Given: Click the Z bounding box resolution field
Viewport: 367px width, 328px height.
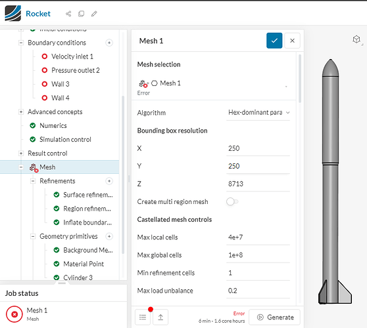Looking at the screenshot, I should point(258,184).
